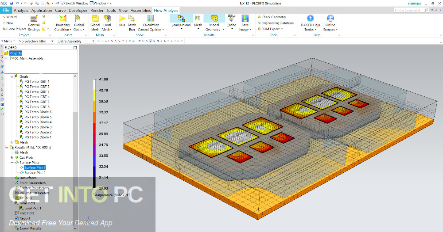
Task: Click Check Geometry in the Tools group
Action: pyautogui.click(x=272, y=17)
